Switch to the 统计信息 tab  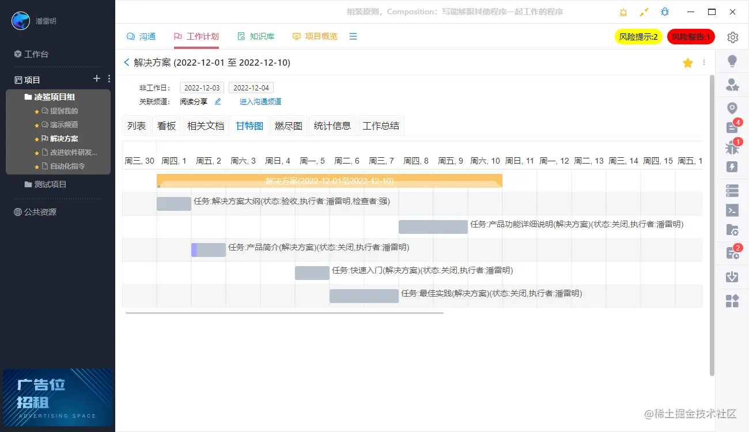(x=332, y=126)
